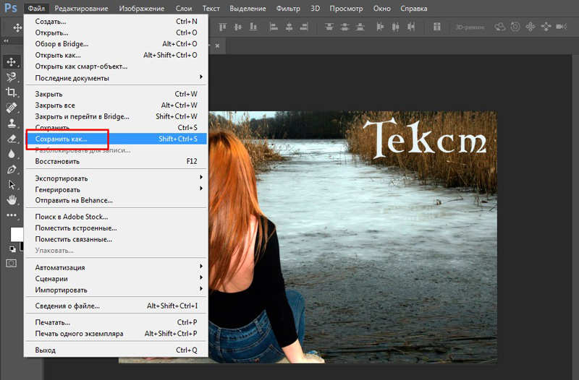The height and width of the screenshot is (380, 579).
Task: Distribute left edges icon
Action: point(380,27)
